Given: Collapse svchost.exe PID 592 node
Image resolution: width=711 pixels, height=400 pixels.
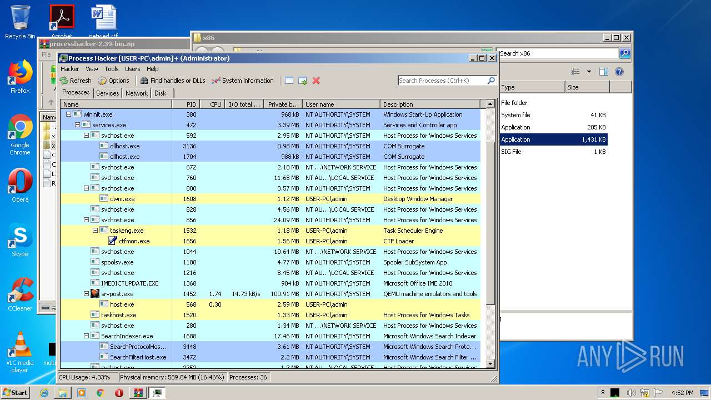Looking at the screenshot, I should 86,136.
